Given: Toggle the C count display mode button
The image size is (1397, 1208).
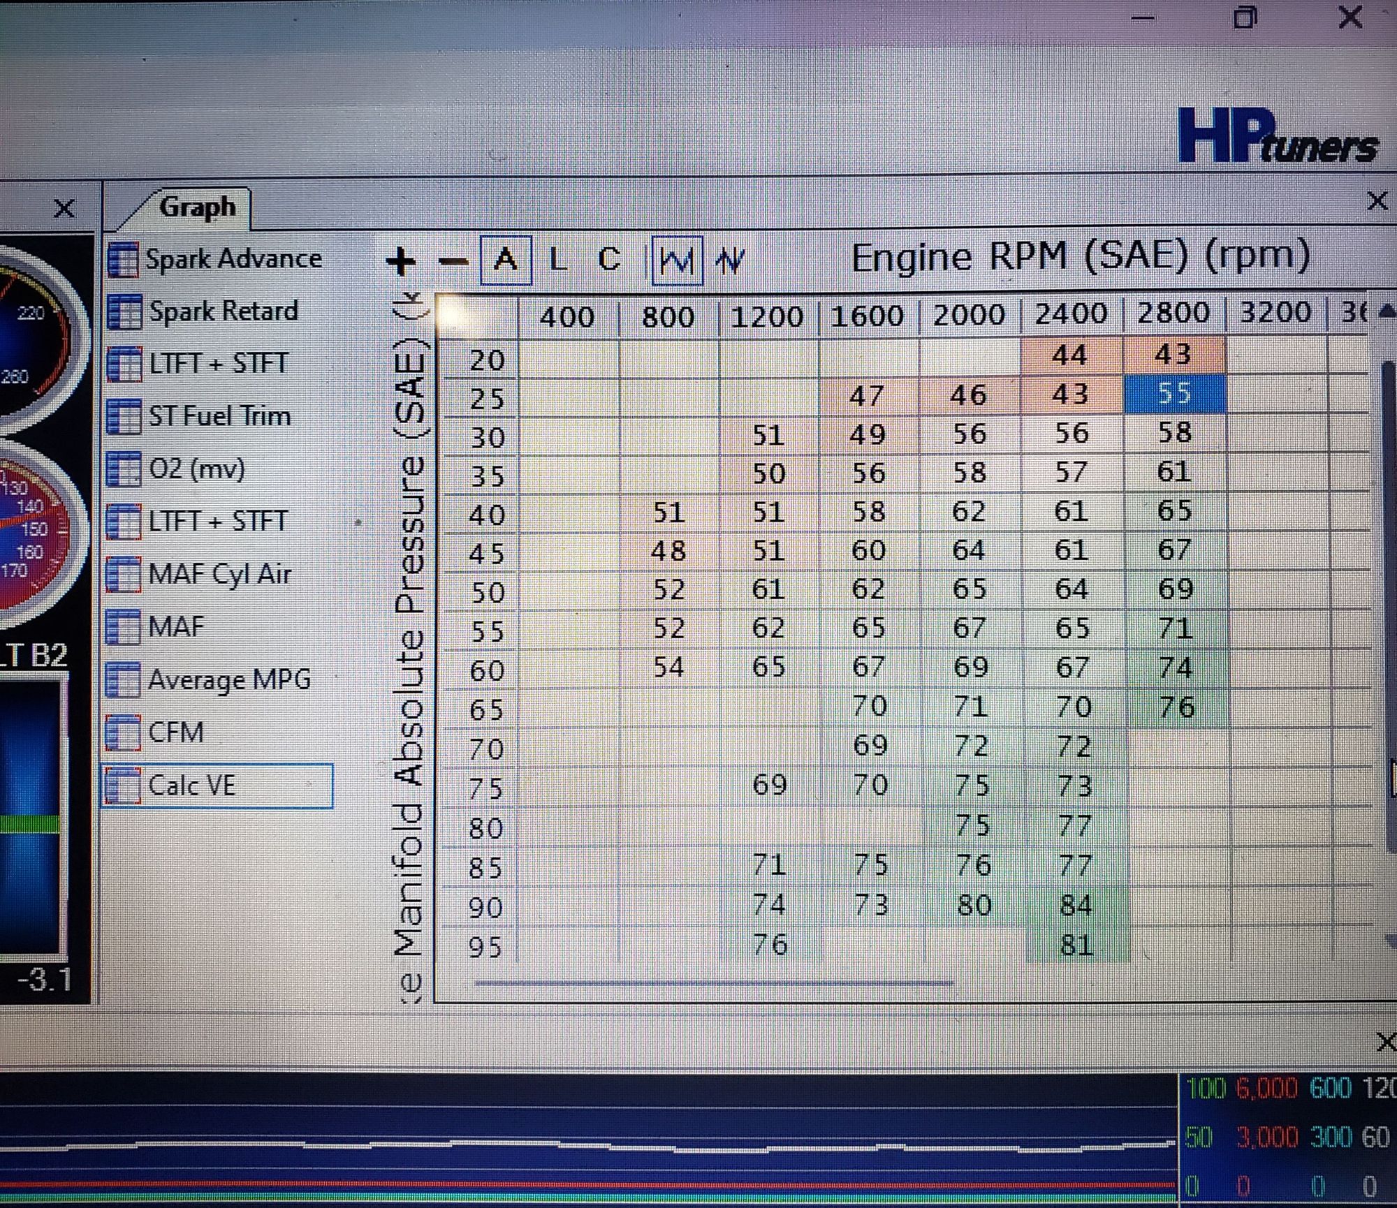Looking at the screenshot, I should [x=609, y=260].
